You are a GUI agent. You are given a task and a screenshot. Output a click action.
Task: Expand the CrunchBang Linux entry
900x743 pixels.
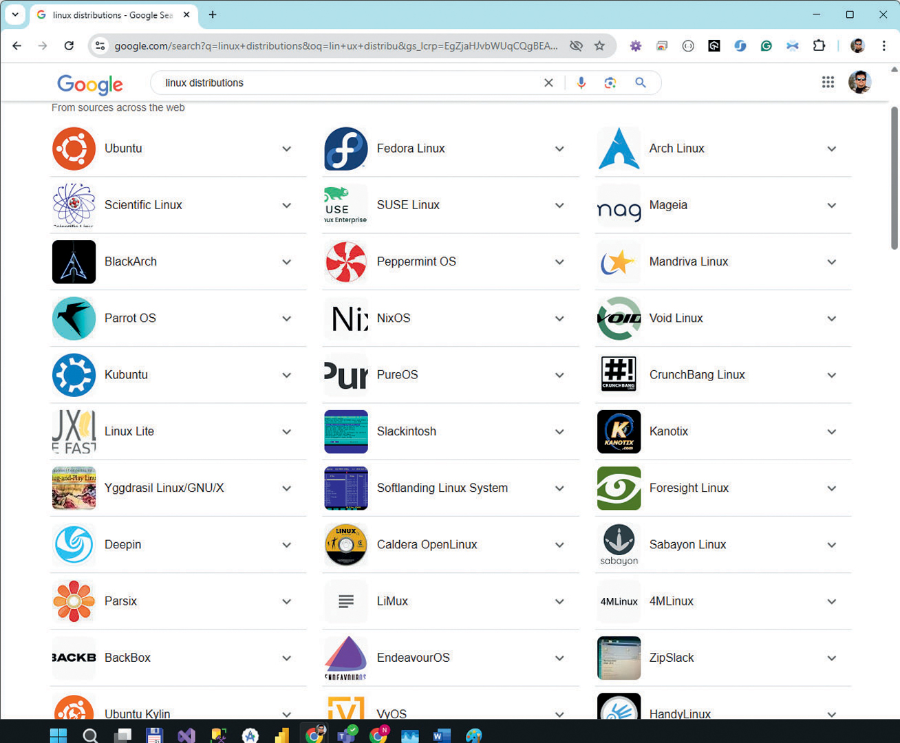tap(832, 375)
